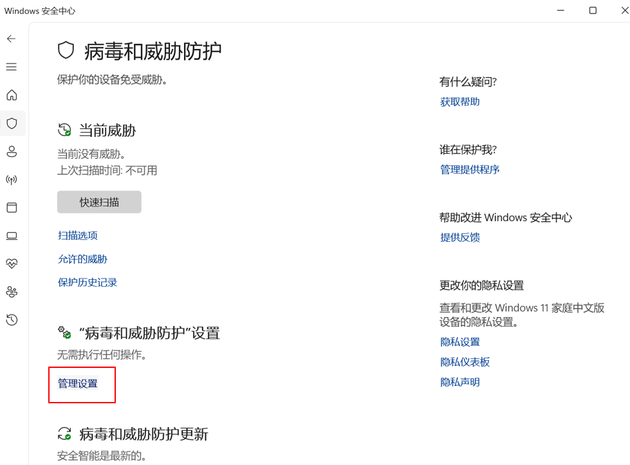
Task: Open App & browser control icon
Action: [12, 208]
